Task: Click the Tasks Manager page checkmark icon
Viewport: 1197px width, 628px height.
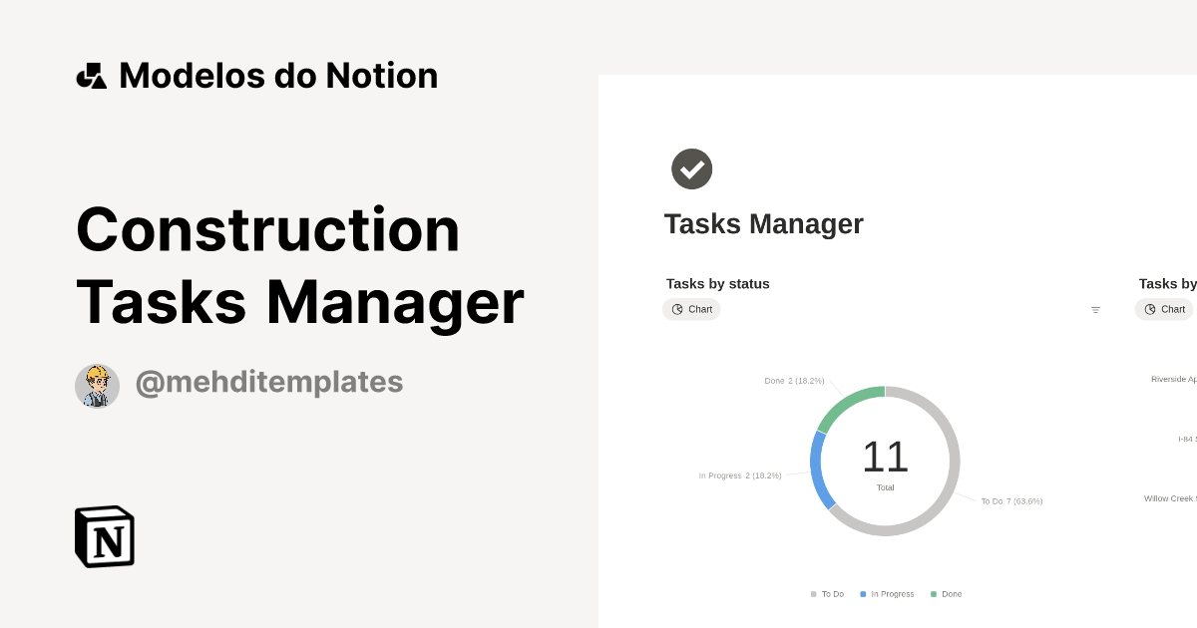Action: click(x=691, y=168)
